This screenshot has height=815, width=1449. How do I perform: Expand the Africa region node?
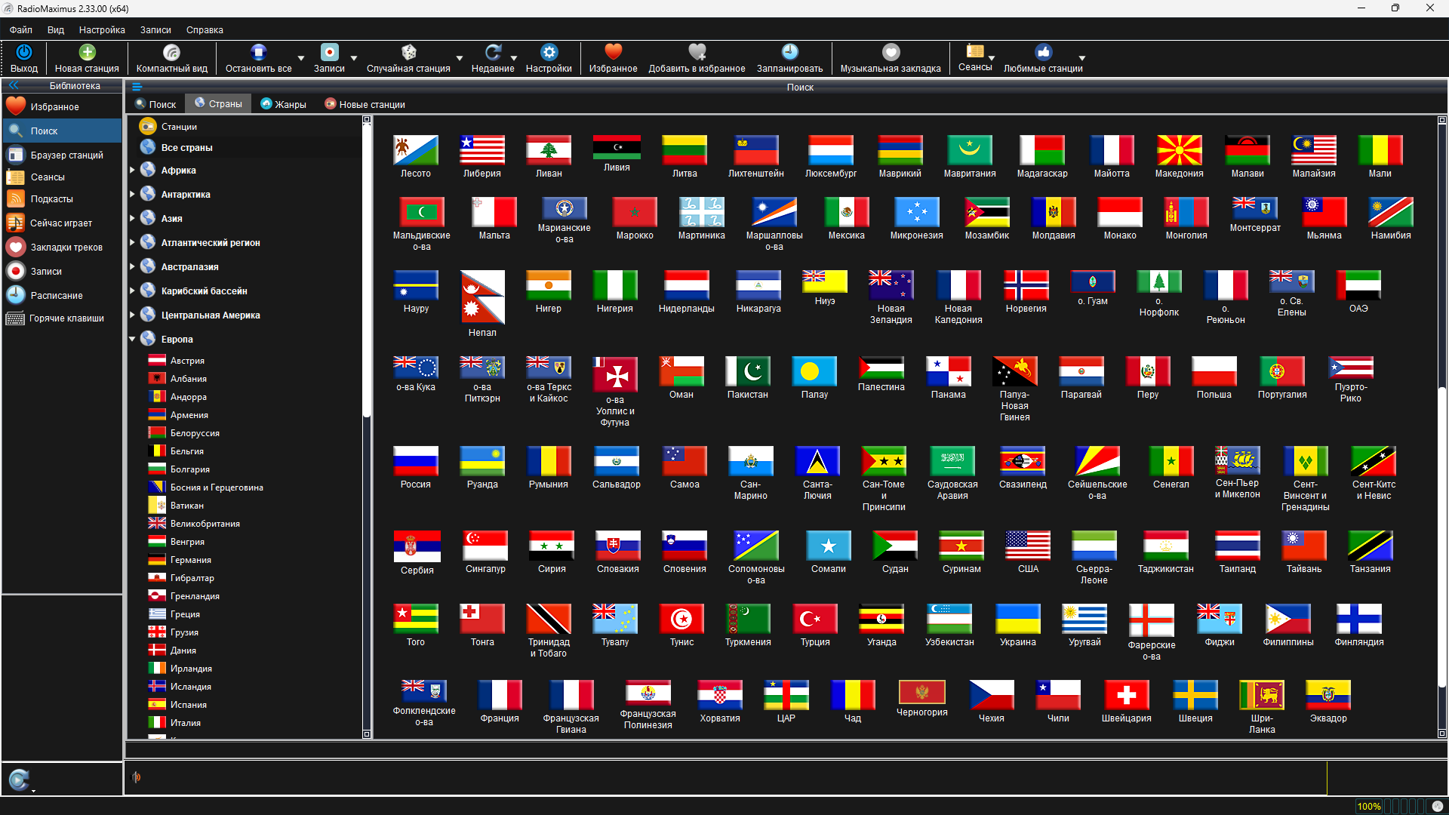[132, 171]
